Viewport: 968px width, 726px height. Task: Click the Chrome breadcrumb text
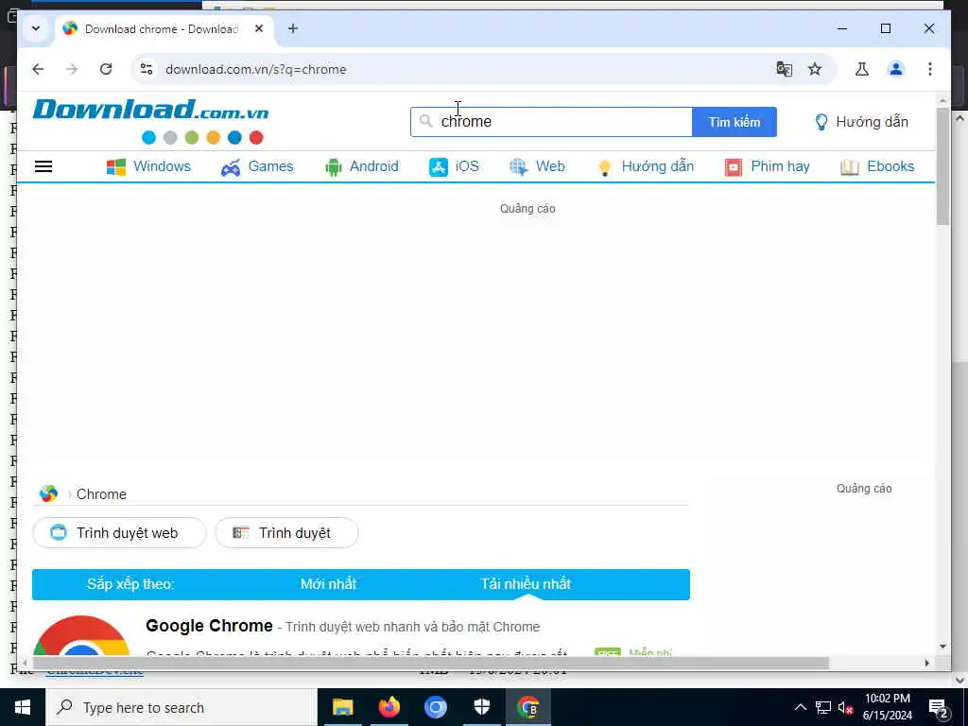coord(101,494)
